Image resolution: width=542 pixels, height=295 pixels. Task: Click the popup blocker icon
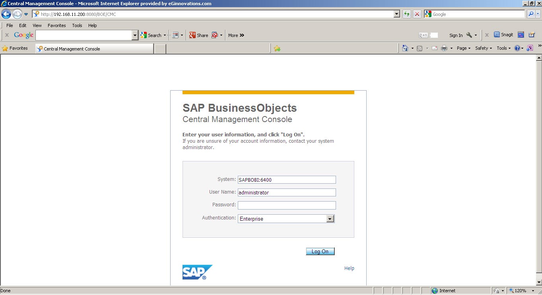(215, 35)
